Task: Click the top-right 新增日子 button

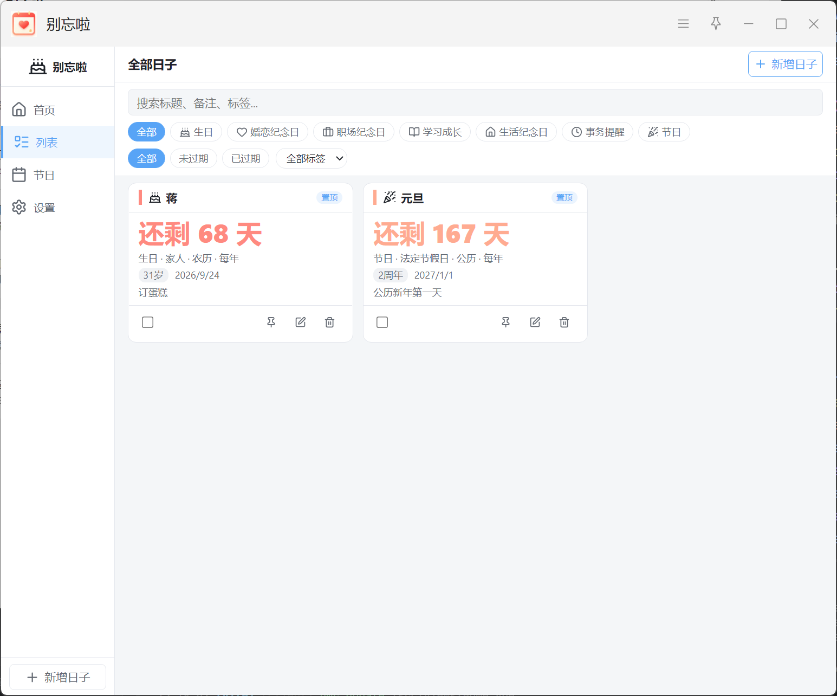Action: tap(786, 64)
